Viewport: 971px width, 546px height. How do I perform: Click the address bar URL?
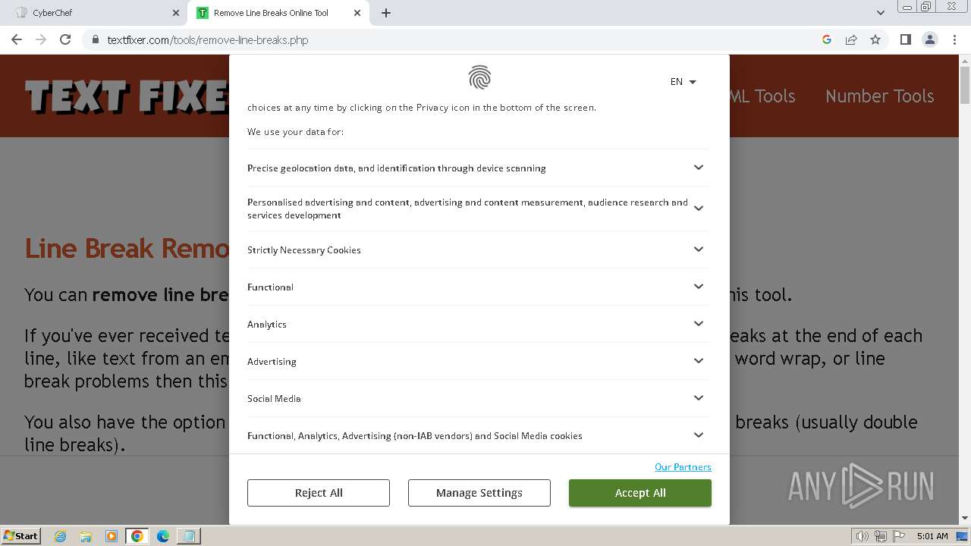point(208,40)
